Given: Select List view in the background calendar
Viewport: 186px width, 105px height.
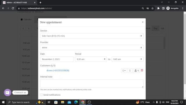Looking at the screenshot, I should coord(162,28).
